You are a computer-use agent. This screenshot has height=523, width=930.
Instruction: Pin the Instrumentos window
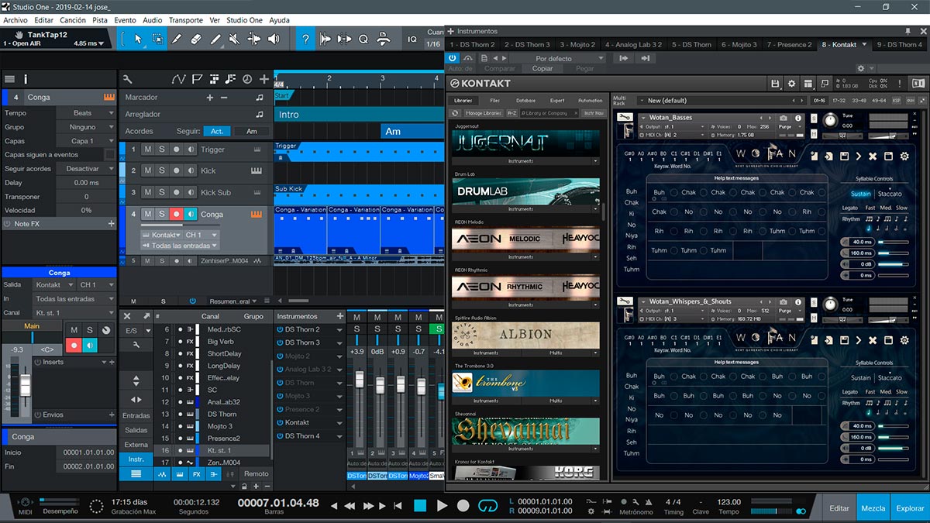pyautogui.click(x=908, y=31)
